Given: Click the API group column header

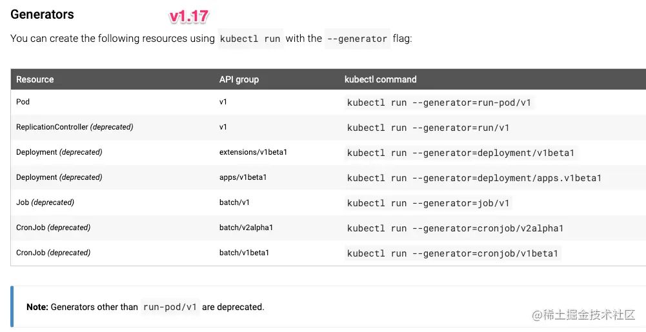Looking at the screenshot, I should pos(239,79).
